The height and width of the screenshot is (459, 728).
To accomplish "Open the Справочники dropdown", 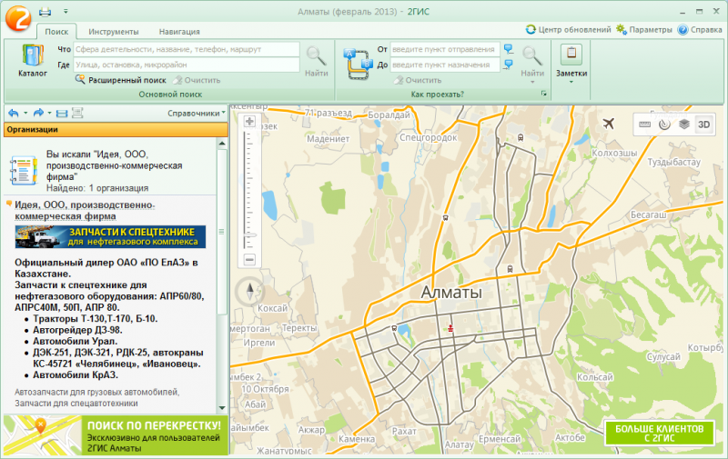I will [x=197, y=113].
